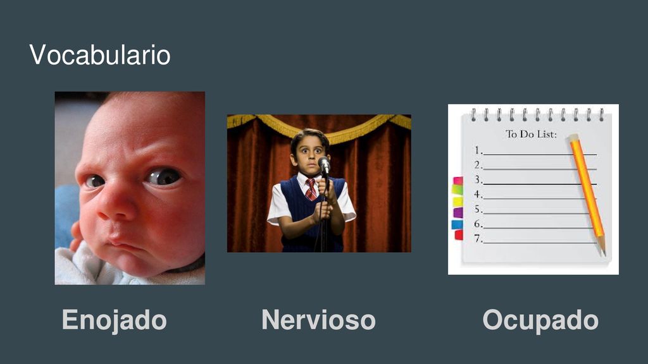Click the Nervioso caption text
648x364 pixels.
coord(318,320)
